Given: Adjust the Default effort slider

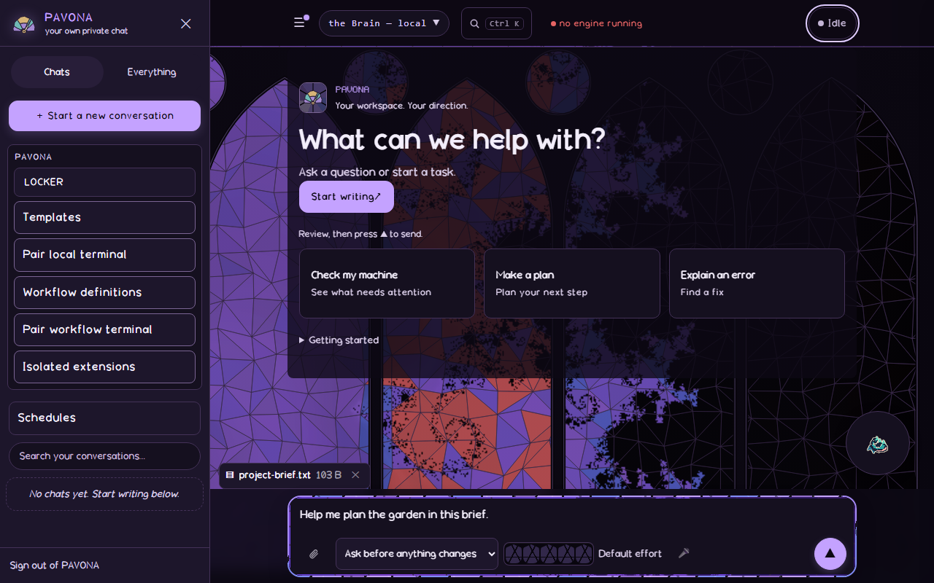Looking at the screenshot, I should point(549,554).
